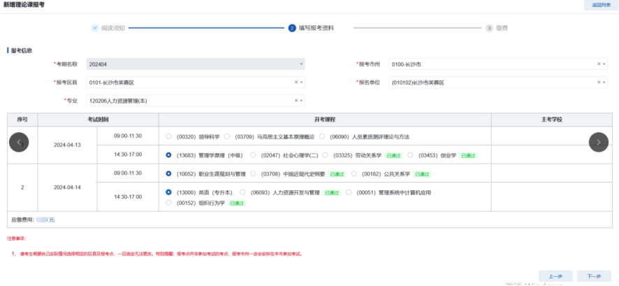Clear the 报考区县 selection with the x icon
The width and height of the screenshot is (619, 286).
pyautogui.click(x=296, y=83)
